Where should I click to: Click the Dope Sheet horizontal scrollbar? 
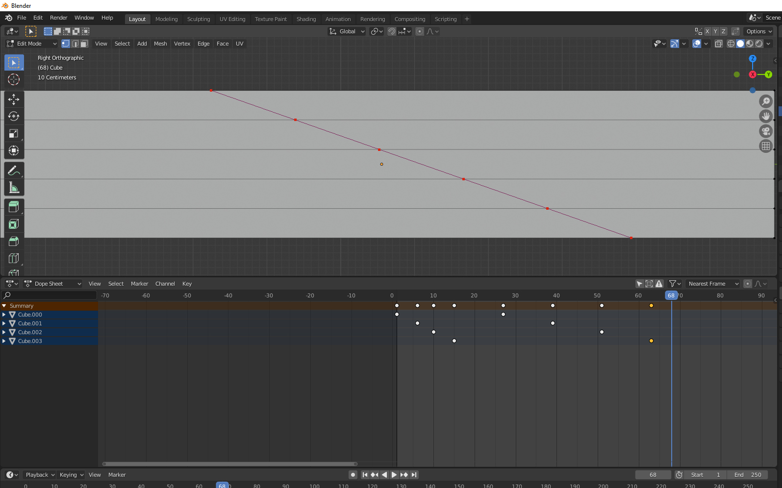click(x=230, y=464)
